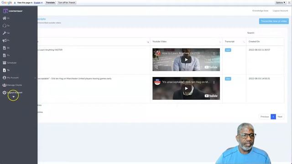This screenshot has width=292, height=164.
Task: Open kebab menu on It's unacceptable video
Action: (214, 82)
